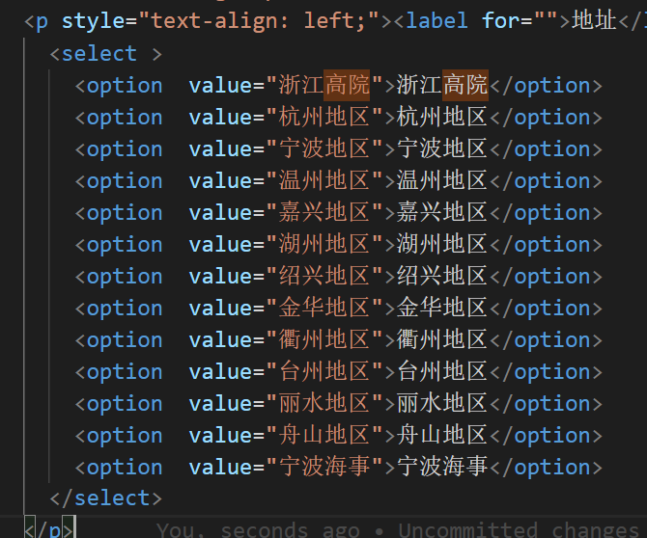
Task: Click 金华地区 option inner text
Action: [x=442, y=309]
